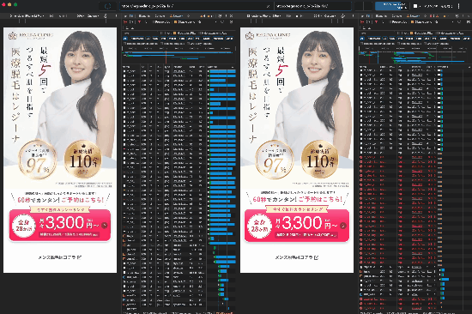The image size is (472, 314).
Task: Click the left URL address field
Action: (x=196, y=6)
